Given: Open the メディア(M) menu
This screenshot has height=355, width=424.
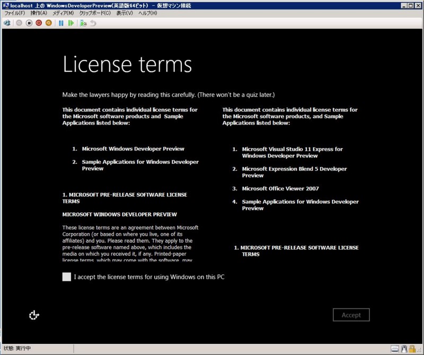Looking at the screenshot, I should (63, 13).
